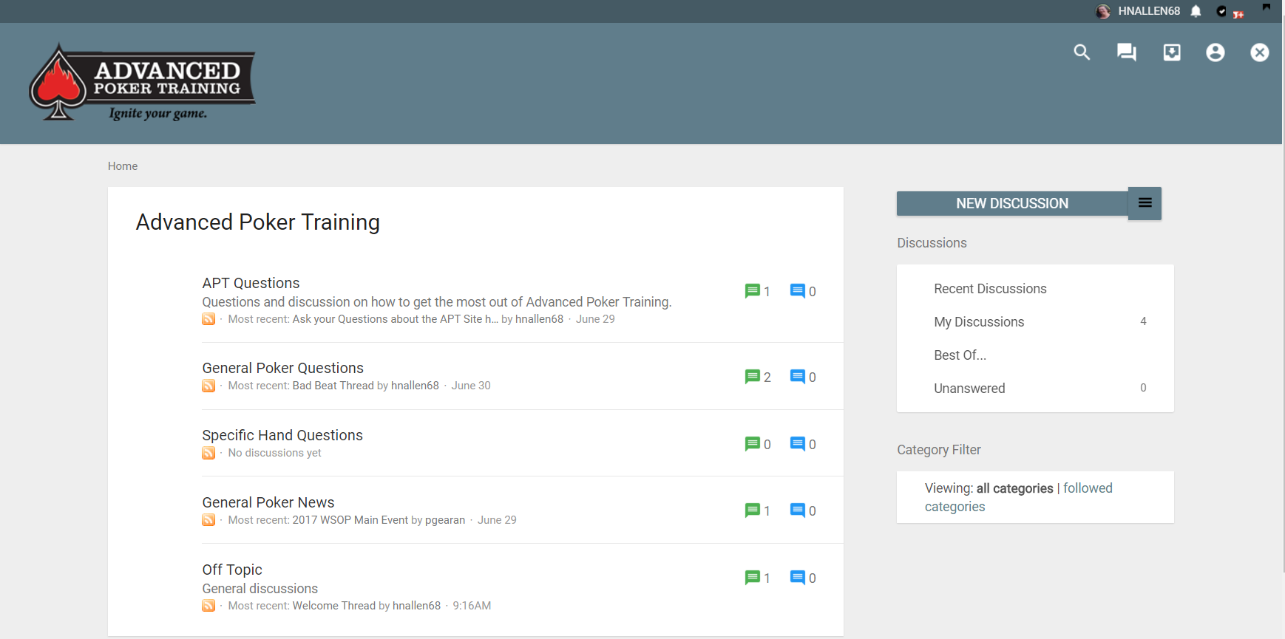Click green discussions icon for Off Topic

(753, 578)
